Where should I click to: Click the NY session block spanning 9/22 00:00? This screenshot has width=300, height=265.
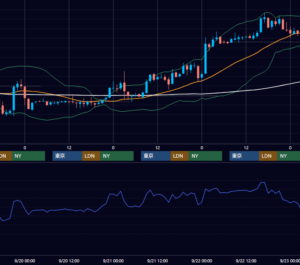pyautogui.click(x=206, y=156)
